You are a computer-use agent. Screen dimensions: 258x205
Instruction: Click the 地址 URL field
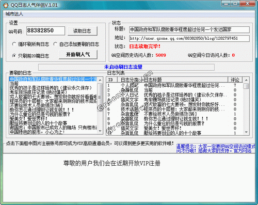[x=189, y=38]
